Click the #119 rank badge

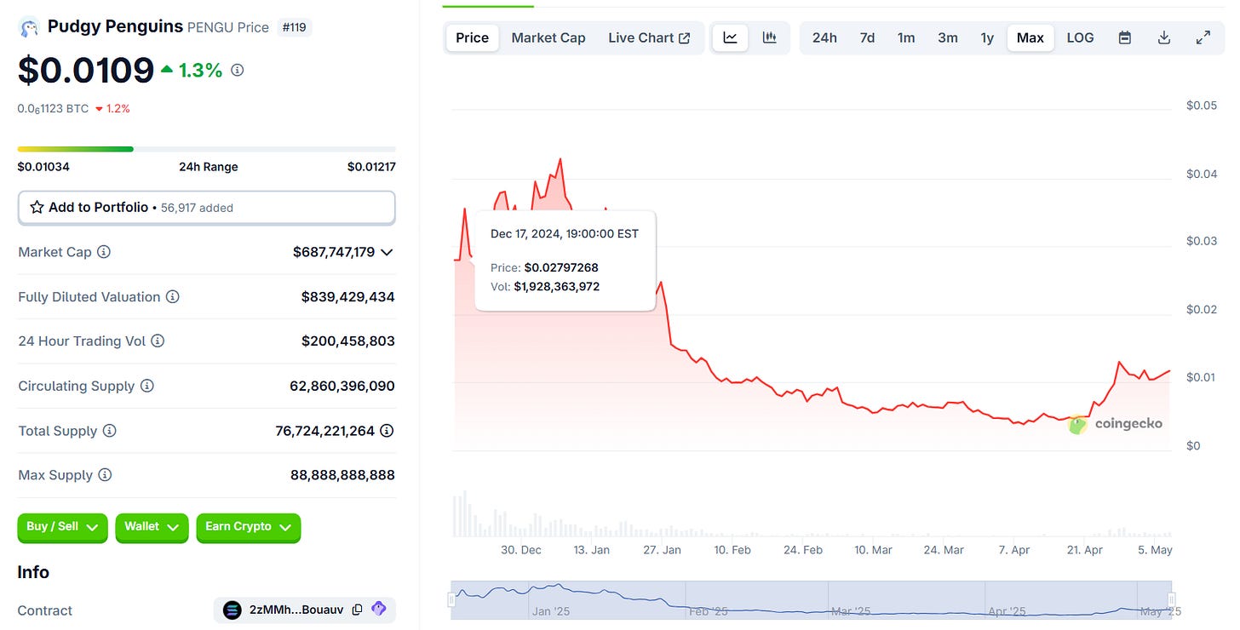[x=294, y=27]
